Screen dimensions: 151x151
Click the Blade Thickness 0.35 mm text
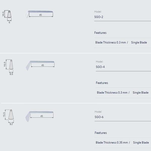[111, 142]
